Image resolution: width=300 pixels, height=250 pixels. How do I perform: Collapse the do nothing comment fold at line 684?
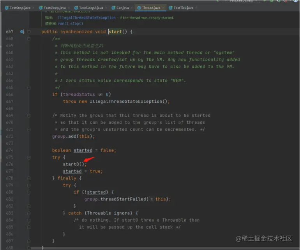tap(29, 220)
